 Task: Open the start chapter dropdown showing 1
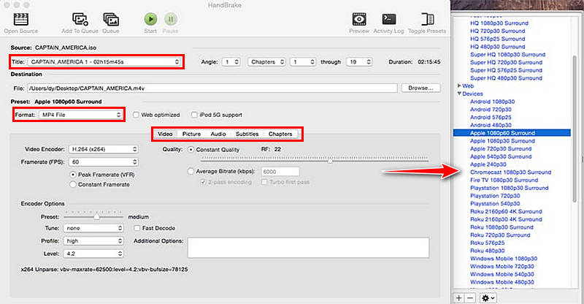(x=303, y=62)
